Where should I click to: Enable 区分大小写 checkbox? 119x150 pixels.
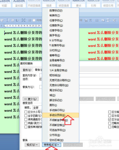pos(26,112)
